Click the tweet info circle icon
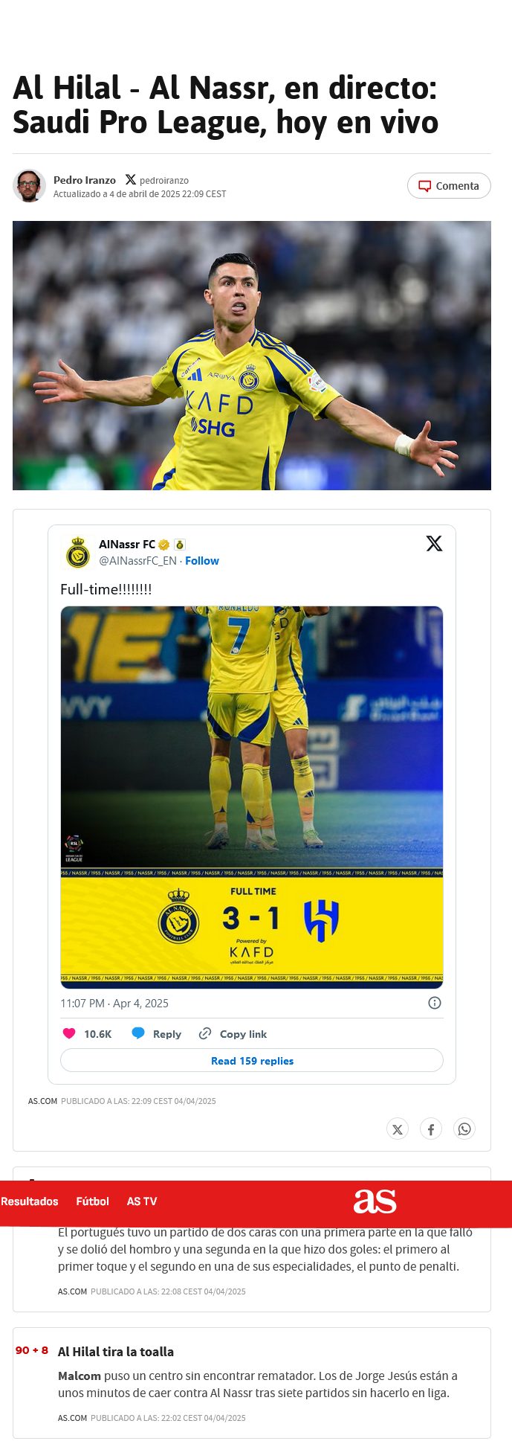 tap(435, 1003)
